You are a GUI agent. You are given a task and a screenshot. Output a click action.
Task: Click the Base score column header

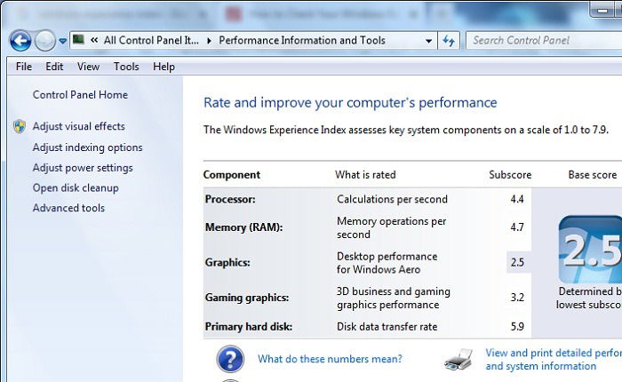[593, 175]
